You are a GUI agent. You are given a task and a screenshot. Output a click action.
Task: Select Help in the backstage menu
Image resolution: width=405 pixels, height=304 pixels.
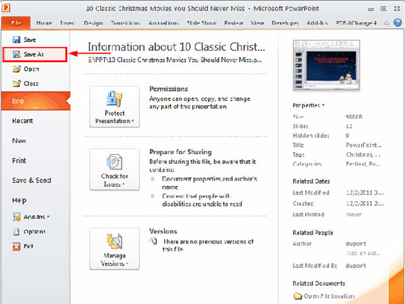(x=19, y=200)
